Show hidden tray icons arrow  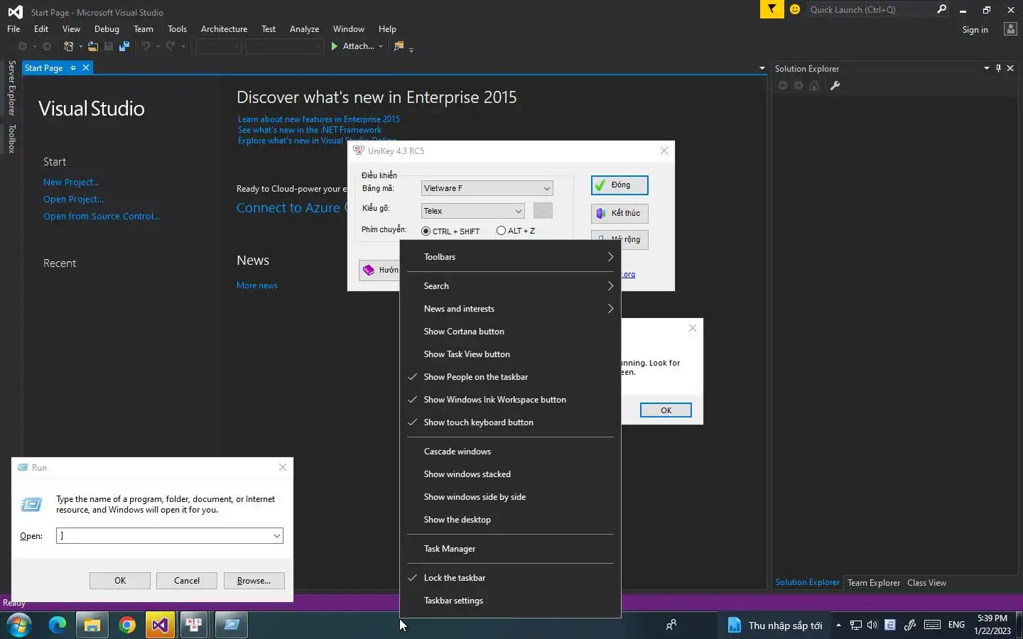click(838, 626)
